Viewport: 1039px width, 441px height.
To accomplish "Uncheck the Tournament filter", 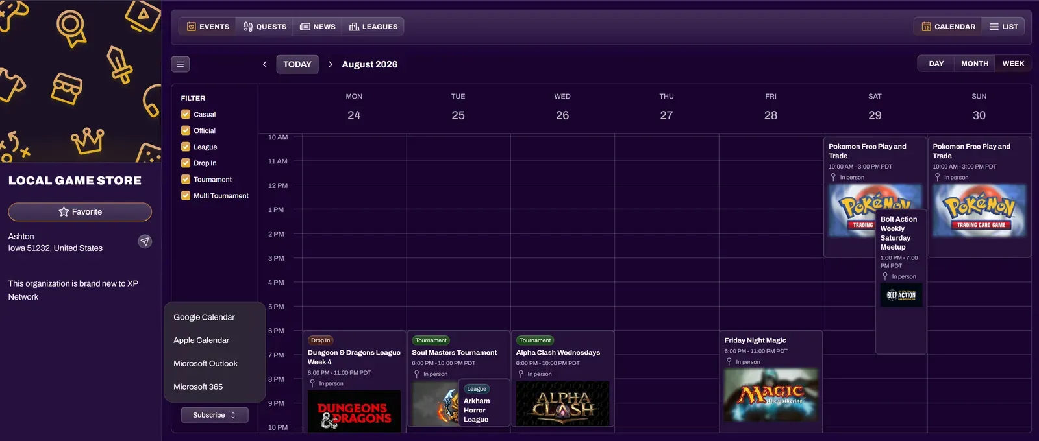I will [186, 179].
